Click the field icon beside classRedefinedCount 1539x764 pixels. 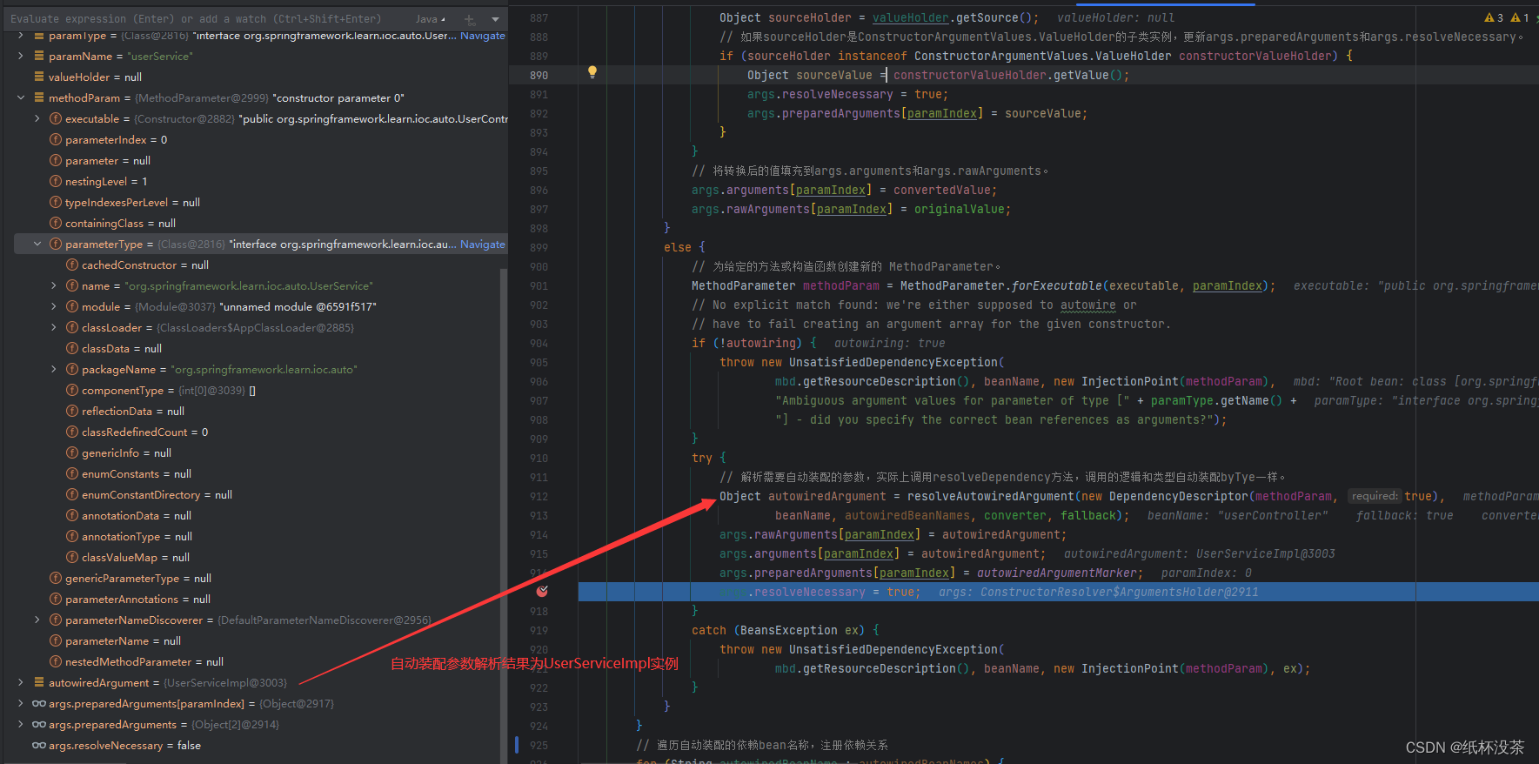click(x=72, y=432)
